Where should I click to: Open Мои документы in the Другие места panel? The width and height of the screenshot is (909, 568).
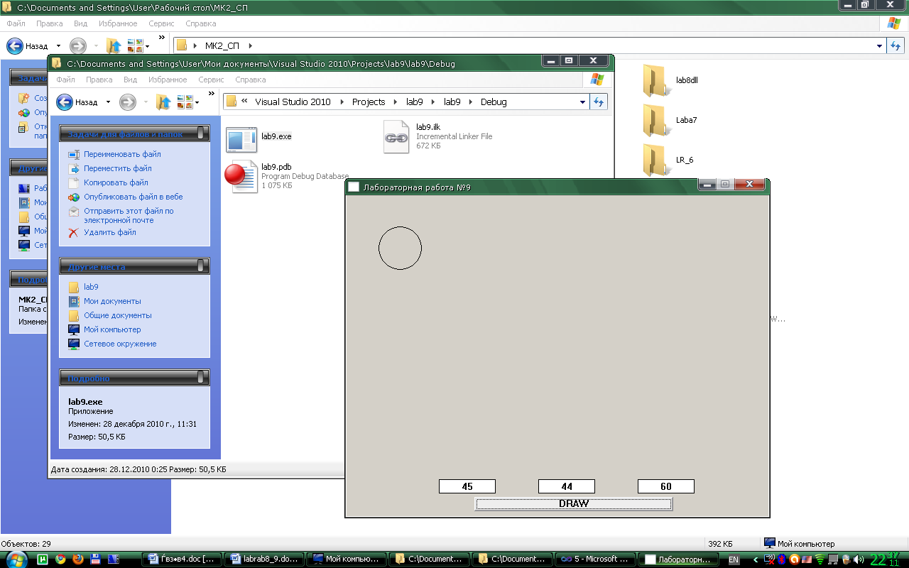[x=112, y=301]
